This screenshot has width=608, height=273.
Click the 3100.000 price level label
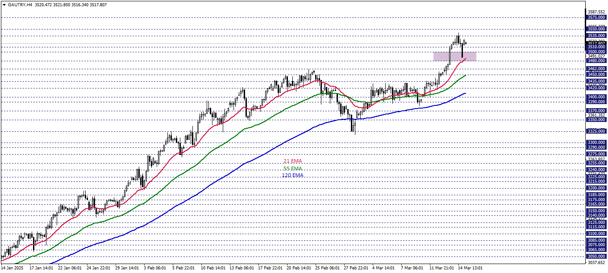596,234
